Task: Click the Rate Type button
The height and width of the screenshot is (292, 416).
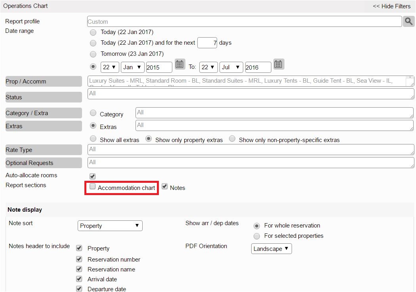Action: pyautogui.click(x=44, y=150)
